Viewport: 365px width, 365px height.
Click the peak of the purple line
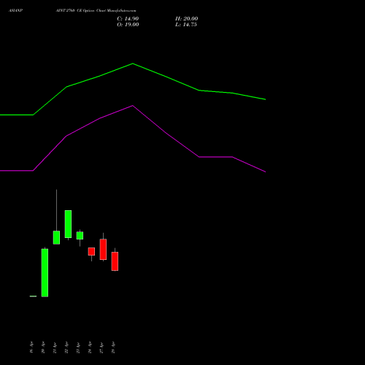click(133, 106)
